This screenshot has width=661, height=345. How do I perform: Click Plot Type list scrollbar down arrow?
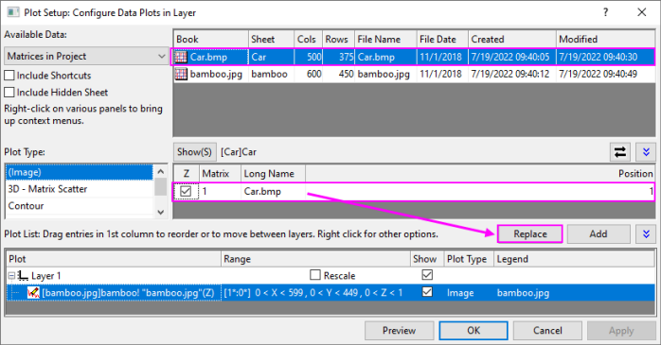point(160,212)
